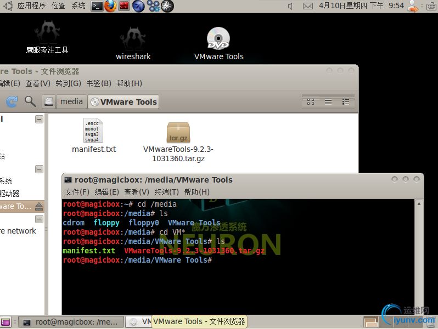Collapse the network sidebar section
Image resolution: width=438 pixels, height=329 pixels.
click(x=39, y=219)
